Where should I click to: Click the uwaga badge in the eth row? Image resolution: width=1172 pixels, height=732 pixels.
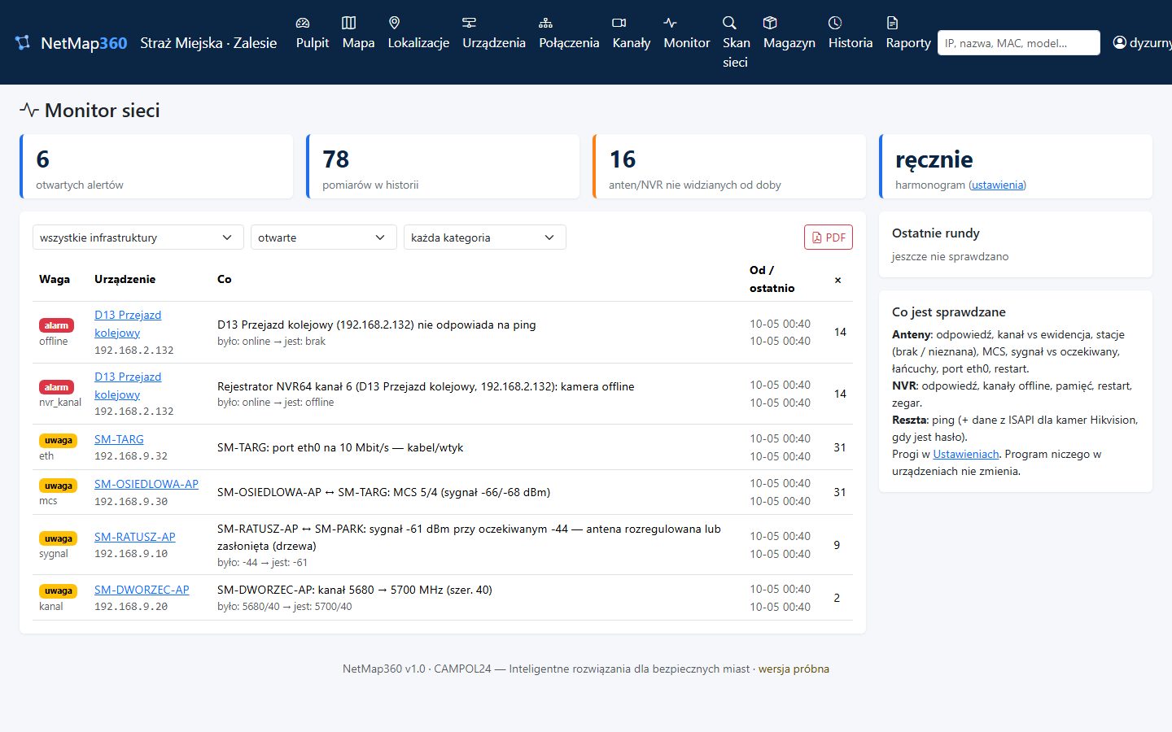pos(59,440)
